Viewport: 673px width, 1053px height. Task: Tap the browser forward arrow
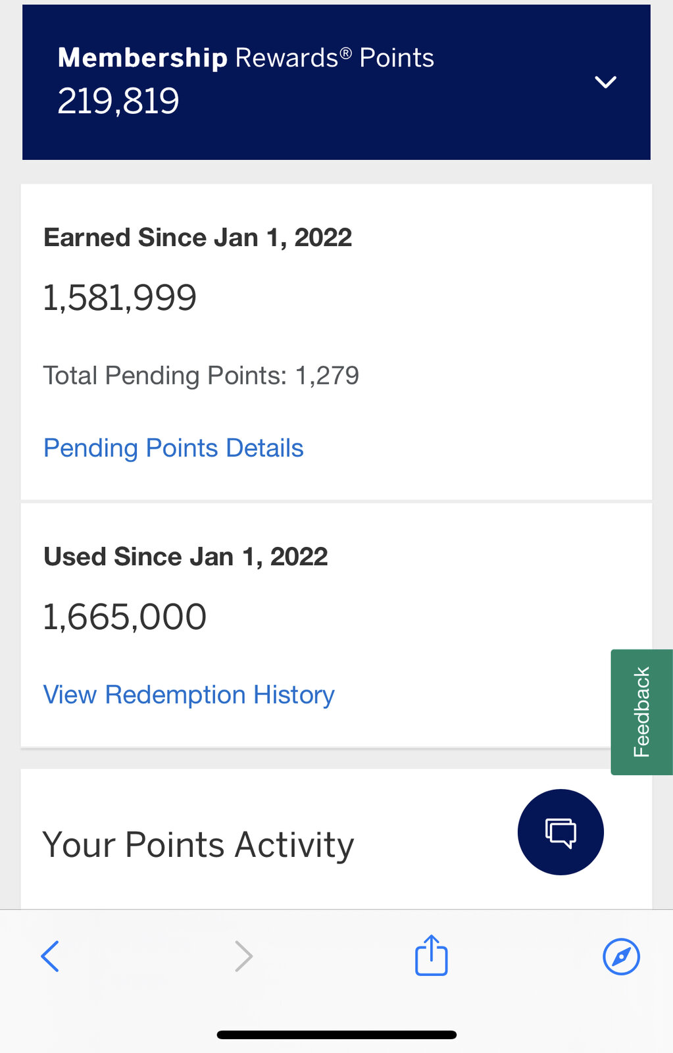[x=244, y=956]
